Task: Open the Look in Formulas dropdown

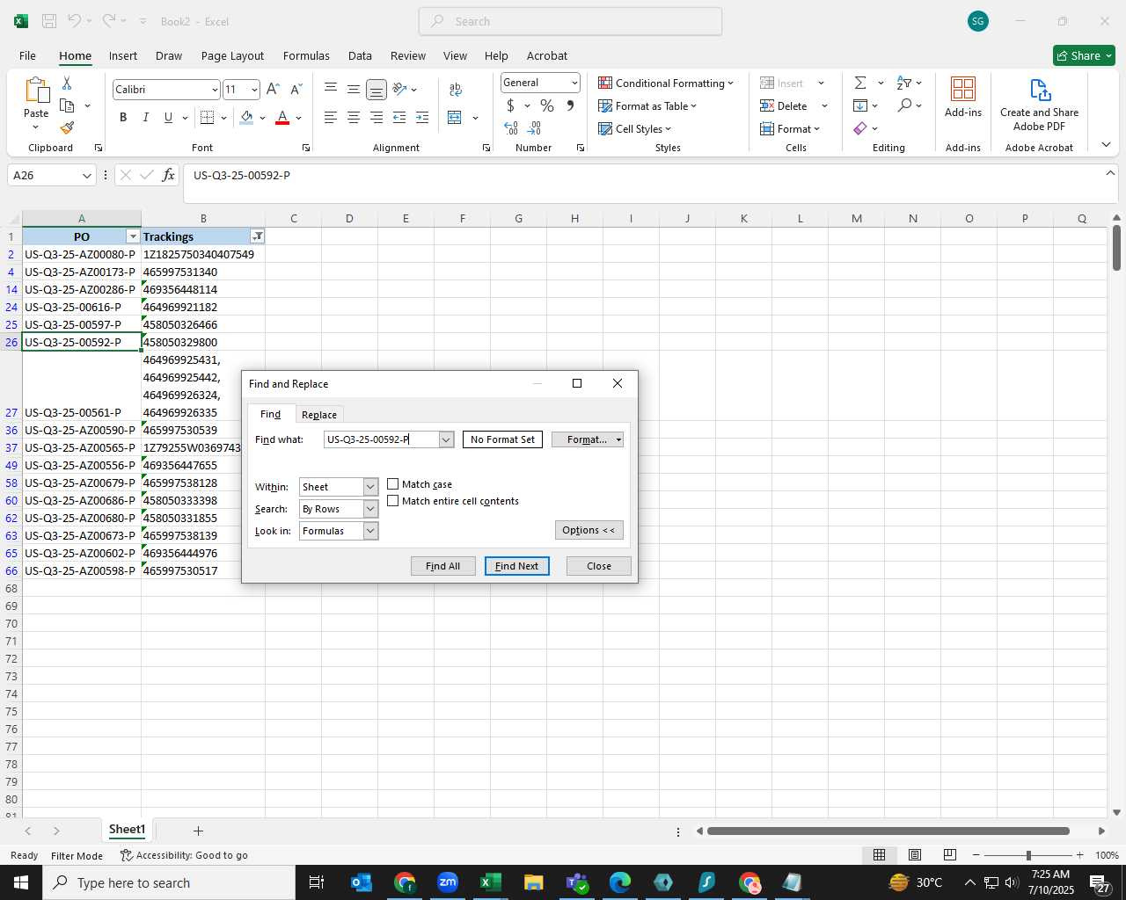Action: point(370,531)
